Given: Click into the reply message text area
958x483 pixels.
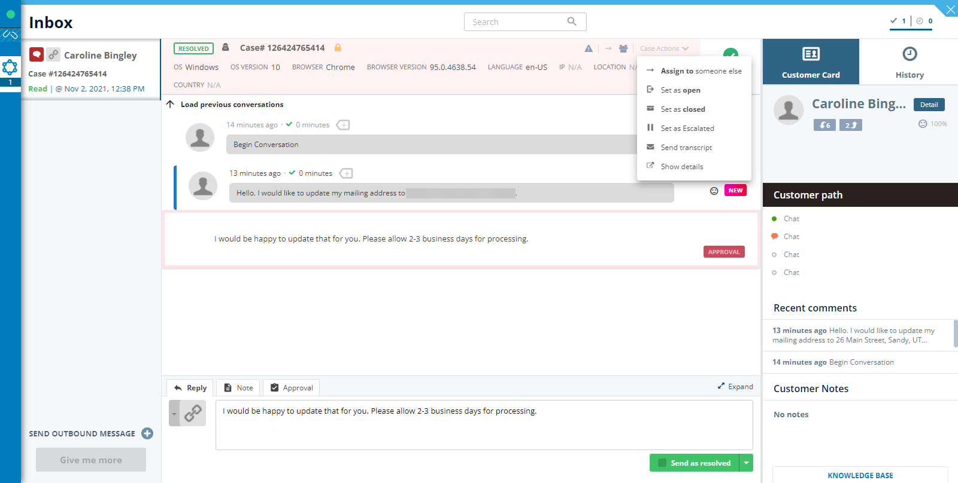Looking at the screenshot, I should tap(484, 425).
